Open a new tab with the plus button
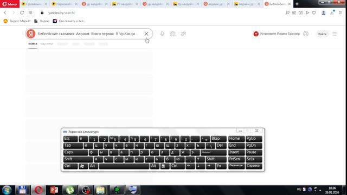Screen dimensions: 347x195 pyautogui.click(x=297, y=4)
